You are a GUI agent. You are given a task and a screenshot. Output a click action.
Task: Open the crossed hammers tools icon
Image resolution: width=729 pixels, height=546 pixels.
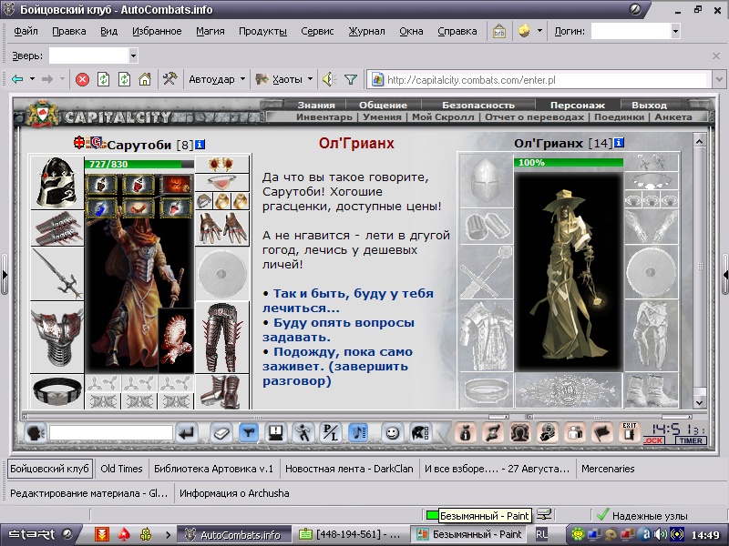tap(169, 79)
